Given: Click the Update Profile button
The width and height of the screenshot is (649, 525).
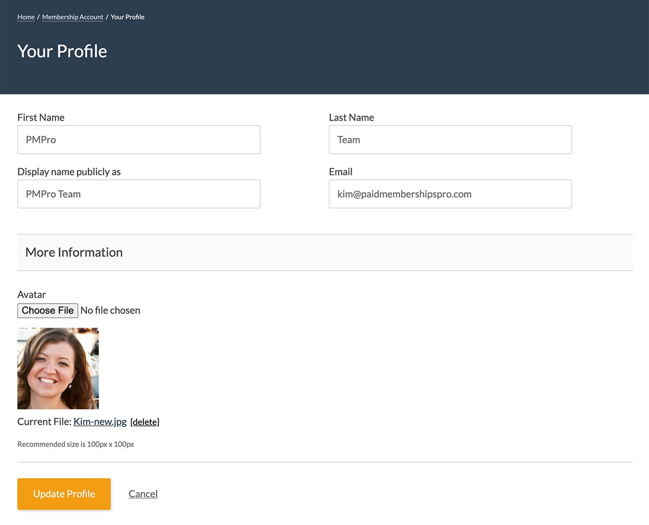Looking at the screenshot, I should pos(64,494).
